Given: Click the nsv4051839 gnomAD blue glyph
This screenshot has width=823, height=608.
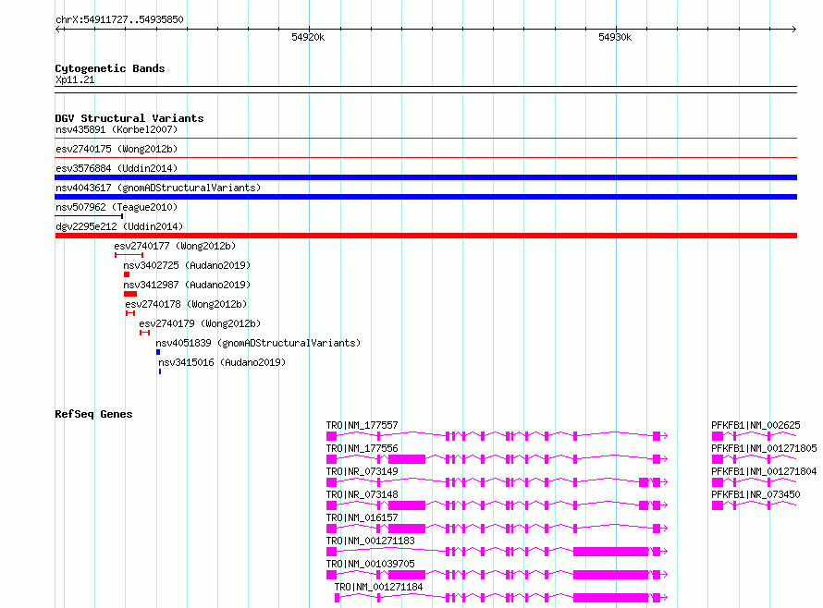Looking at the screenshot, I should (x=158, y=352).
